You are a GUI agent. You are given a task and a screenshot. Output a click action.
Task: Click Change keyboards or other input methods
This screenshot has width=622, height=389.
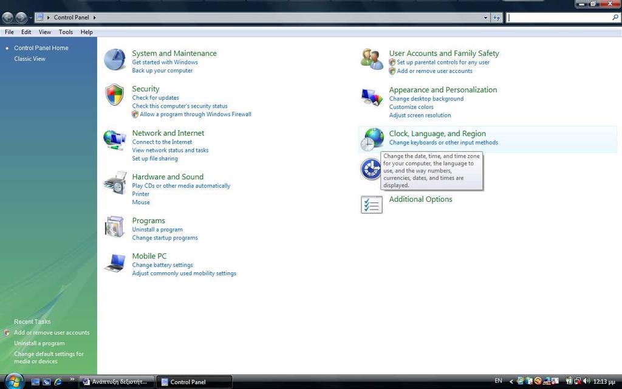pos(443,142)
